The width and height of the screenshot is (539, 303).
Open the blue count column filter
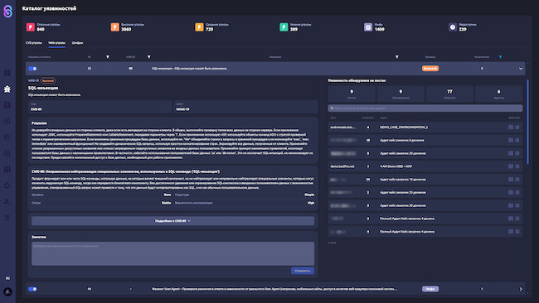click(500, 57)
